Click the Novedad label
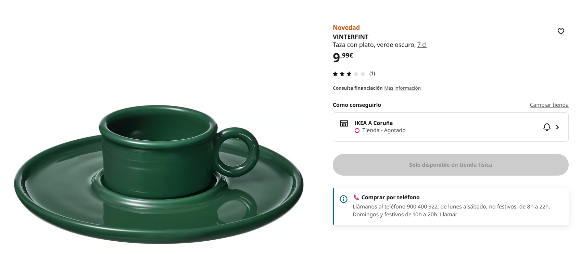This screenshot has height=254, width=581. coord(346,28)
